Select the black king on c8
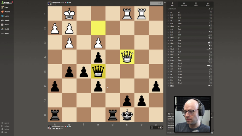The image size is (242, 136). (x=127, y=115)
